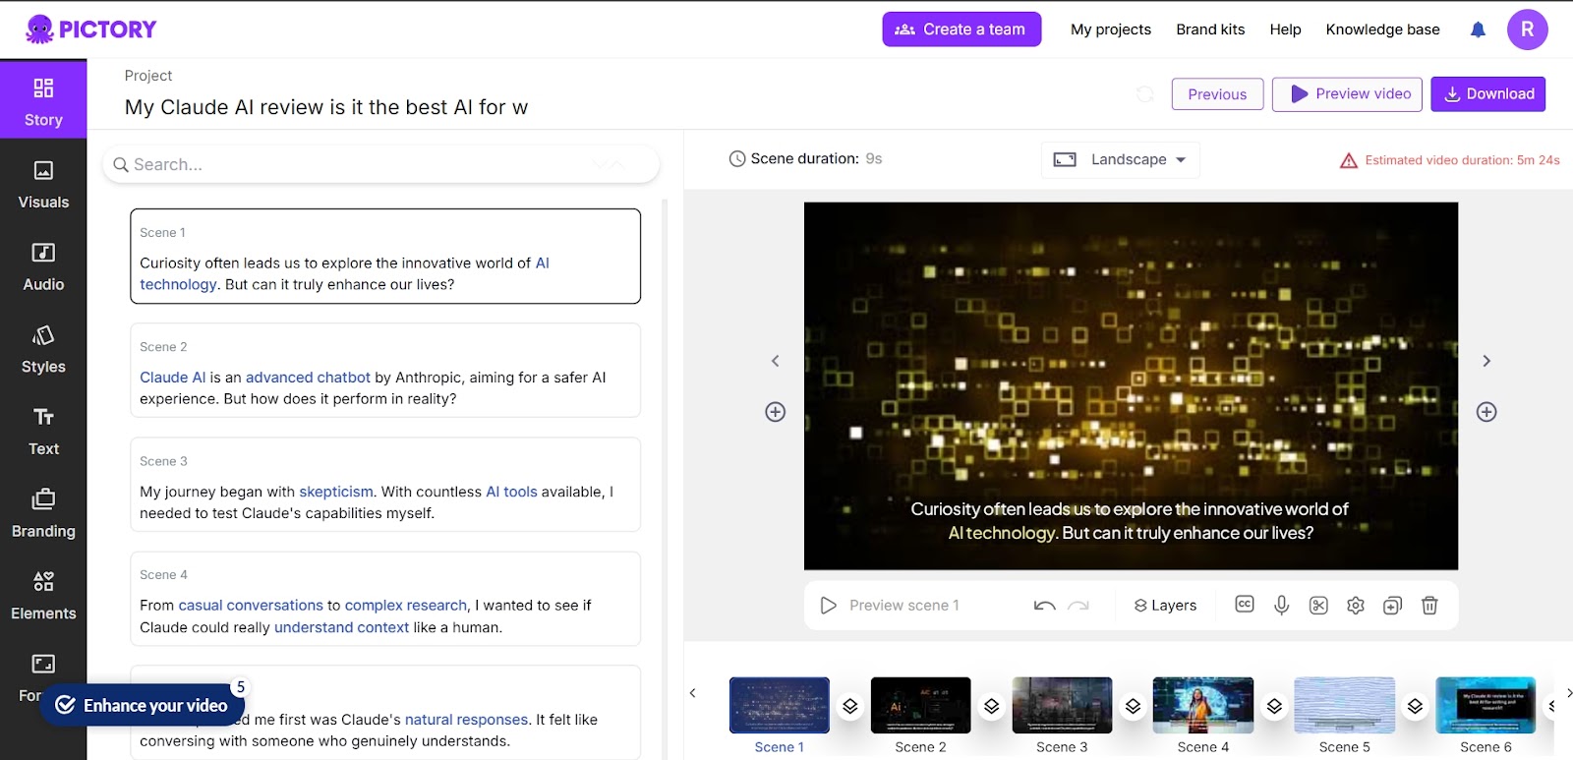Click the refresh sync icon near Previous
The image size is (1573, 760).
click(1145, 94)
